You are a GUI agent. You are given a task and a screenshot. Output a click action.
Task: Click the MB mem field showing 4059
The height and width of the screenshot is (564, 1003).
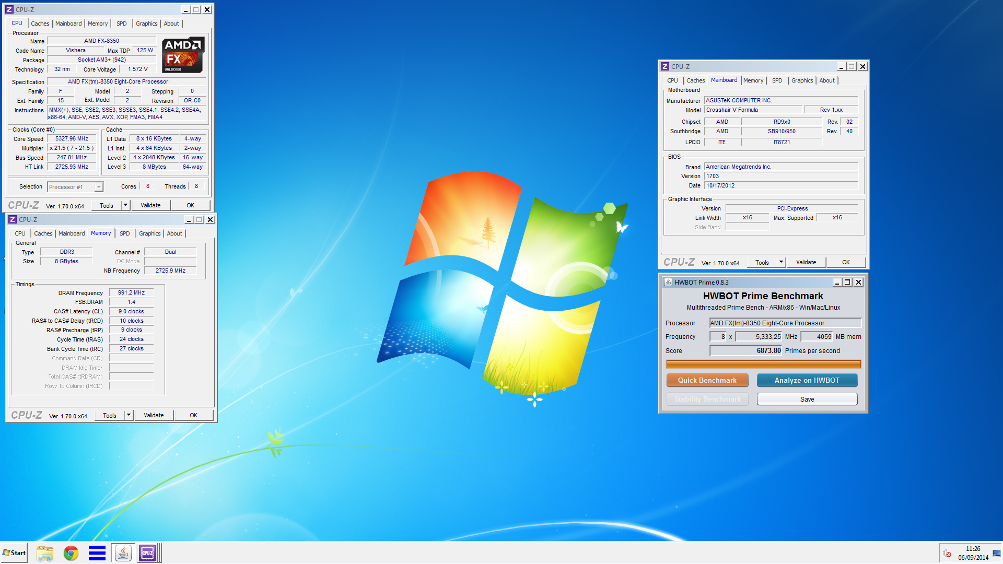[817, 336]
